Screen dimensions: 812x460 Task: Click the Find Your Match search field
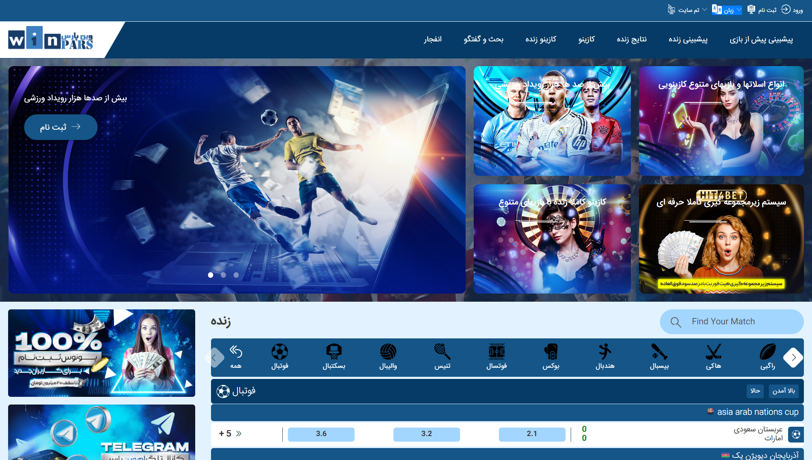pyautogui.click(x=732, y=322)
